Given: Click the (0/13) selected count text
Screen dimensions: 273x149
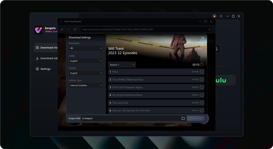Looking at the screenshot, I should 196,65.
